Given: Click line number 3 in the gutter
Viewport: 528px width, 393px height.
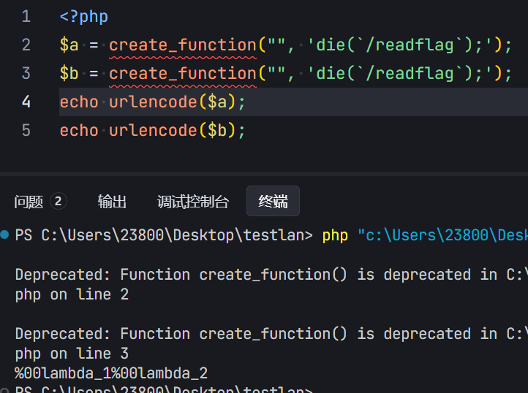Looking at the screenshot, I should coord(26,73).
